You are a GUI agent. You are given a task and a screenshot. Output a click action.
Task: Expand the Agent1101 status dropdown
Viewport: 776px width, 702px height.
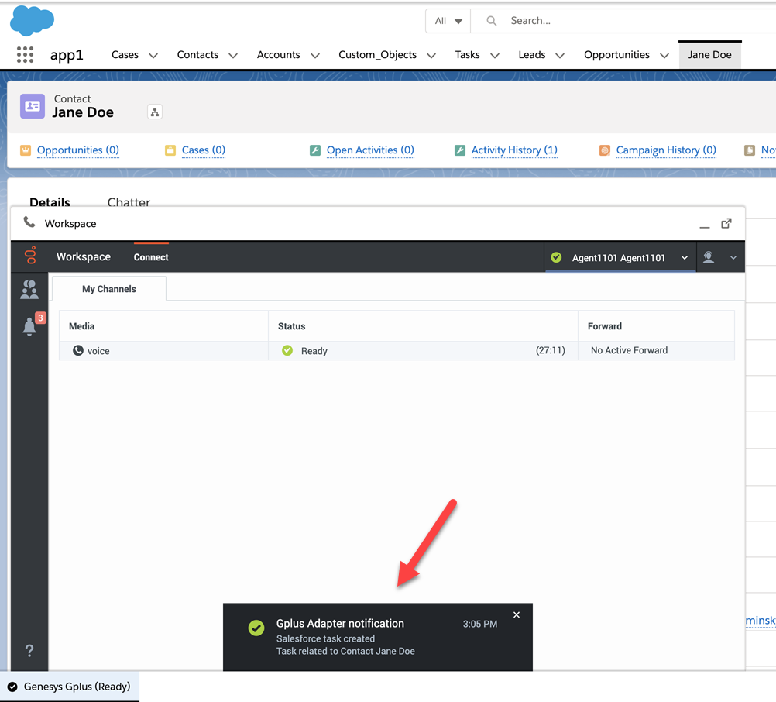685,258
